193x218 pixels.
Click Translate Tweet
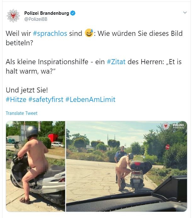22,113
